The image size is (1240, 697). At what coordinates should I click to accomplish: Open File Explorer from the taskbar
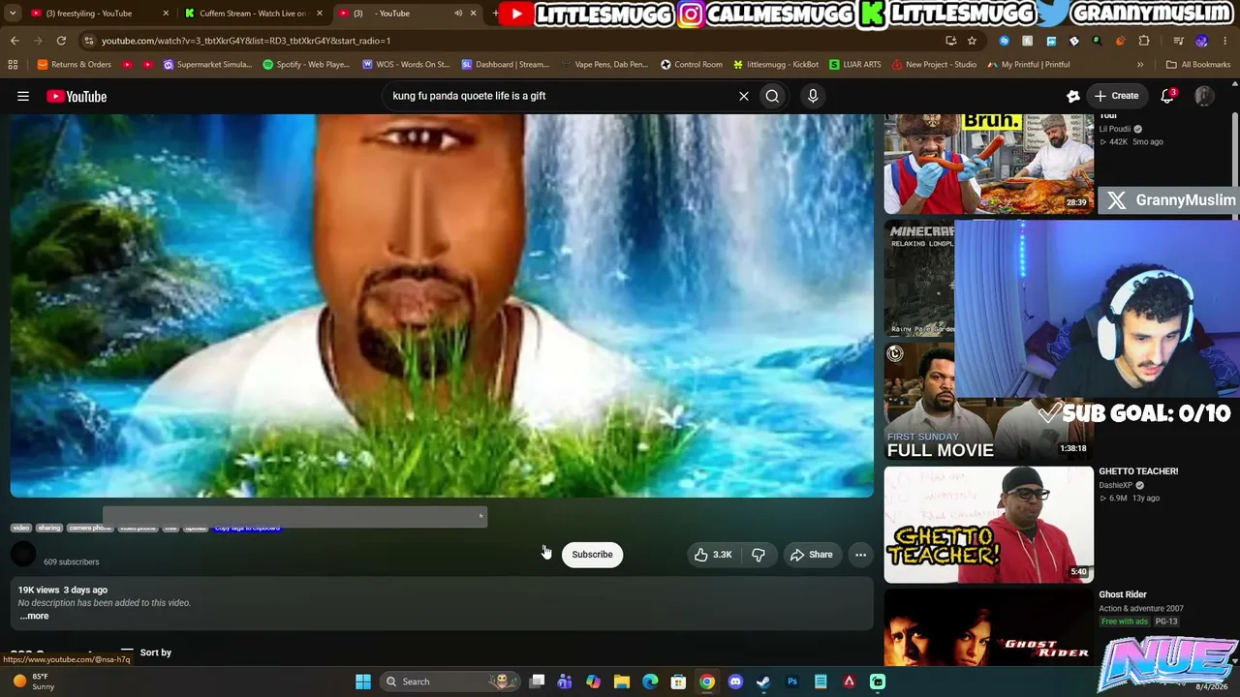(622, 682)
